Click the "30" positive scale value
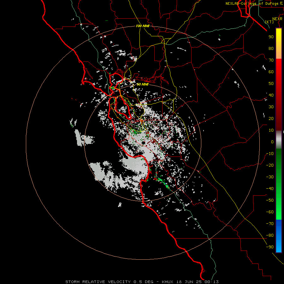 [271, 107]
